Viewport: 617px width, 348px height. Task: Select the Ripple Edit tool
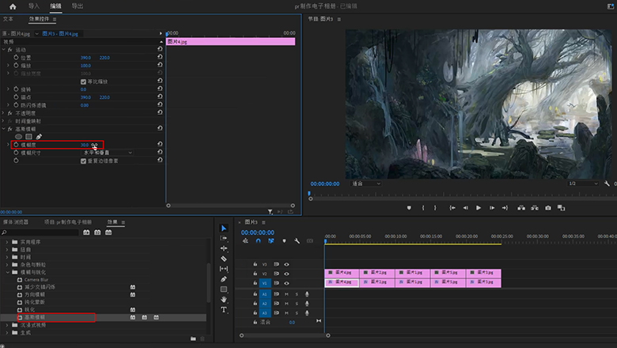tap(224, 248)
